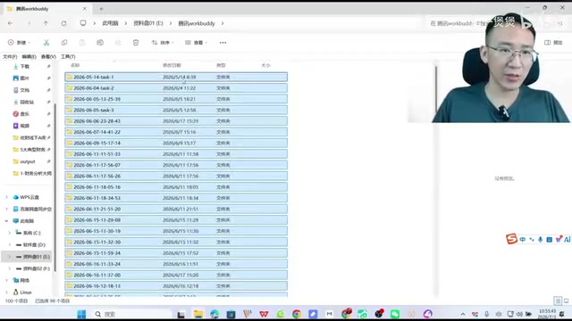The height and width of the screenshot is (321, 572).
Task: Open 下载 in Quick access
Action: 24,67
